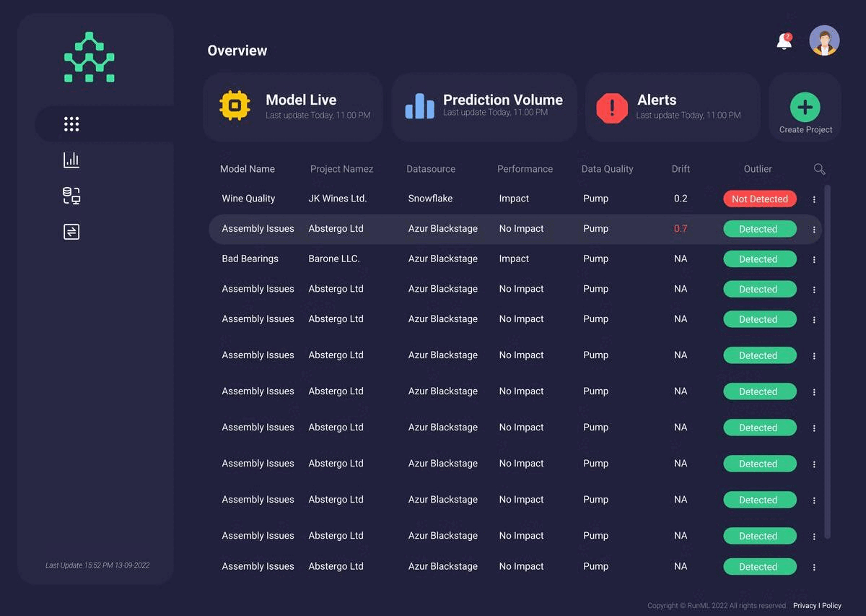Click the green plus Create Project icon
Image resolution: width=866 pixels, height=616 pixels.
click(x=805, y=108)
